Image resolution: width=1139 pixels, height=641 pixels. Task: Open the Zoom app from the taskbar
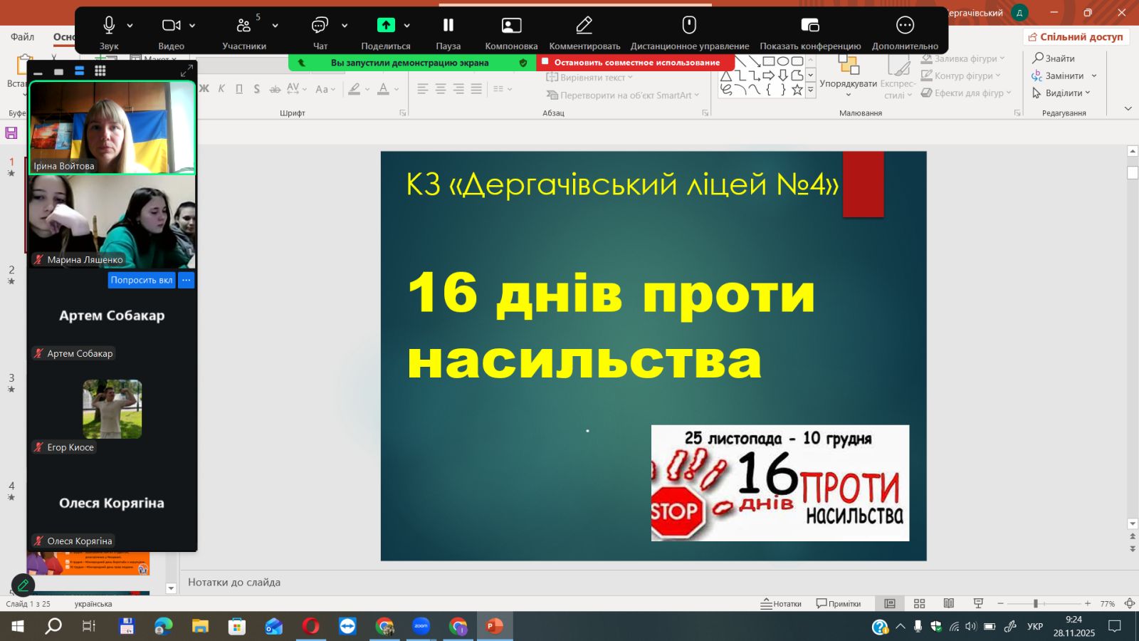pos(421,626)
